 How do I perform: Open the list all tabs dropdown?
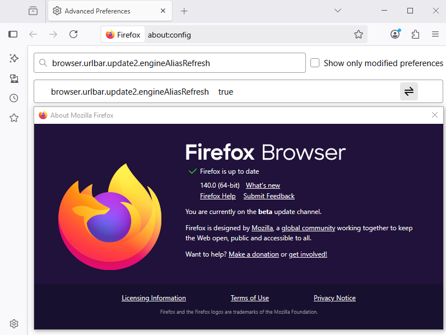pyautogui.click(x=338, y=11)
